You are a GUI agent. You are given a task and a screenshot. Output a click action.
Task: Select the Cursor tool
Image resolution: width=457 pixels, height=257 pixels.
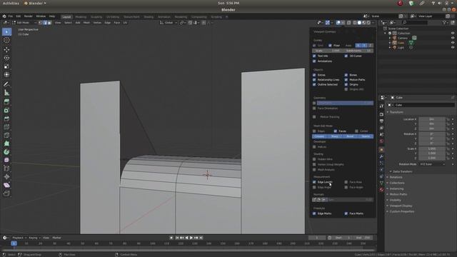(x=6, y=41)
